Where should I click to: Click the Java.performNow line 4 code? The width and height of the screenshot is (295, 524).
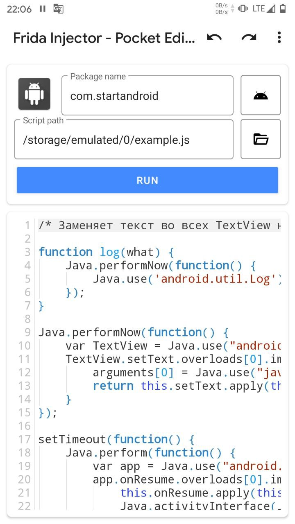click(x=161, y=265)
